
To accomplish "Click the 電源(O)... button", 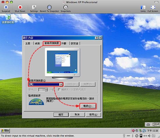I will point(88,106).
